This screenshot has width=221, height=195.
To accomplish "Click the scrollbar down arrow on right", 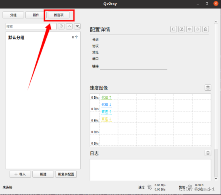I will click(216, 179).
